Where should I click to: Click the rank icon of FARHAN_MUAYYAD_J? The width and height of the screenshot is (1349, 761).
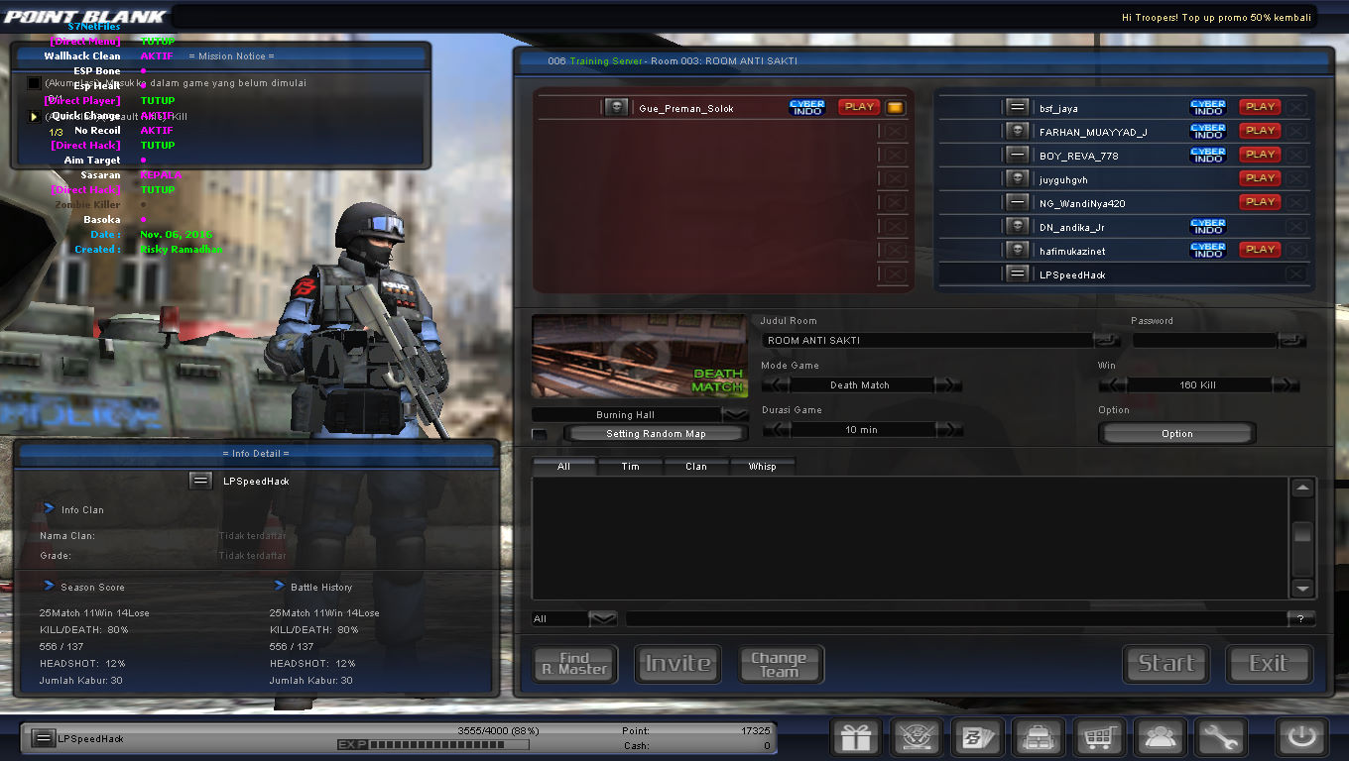(x=1016, y=131)
